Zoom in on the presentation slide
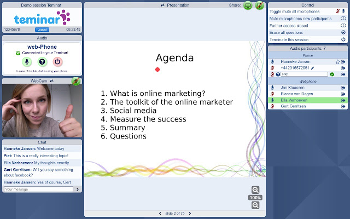Screen dimensions: 350x219 (255, 190)
